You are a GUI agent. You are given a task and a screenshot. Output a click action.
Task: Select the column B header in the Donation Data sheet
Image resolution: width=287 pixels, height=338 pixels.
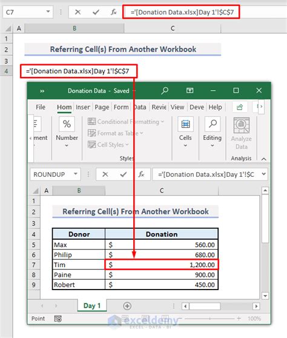click(x=79, y=191)
